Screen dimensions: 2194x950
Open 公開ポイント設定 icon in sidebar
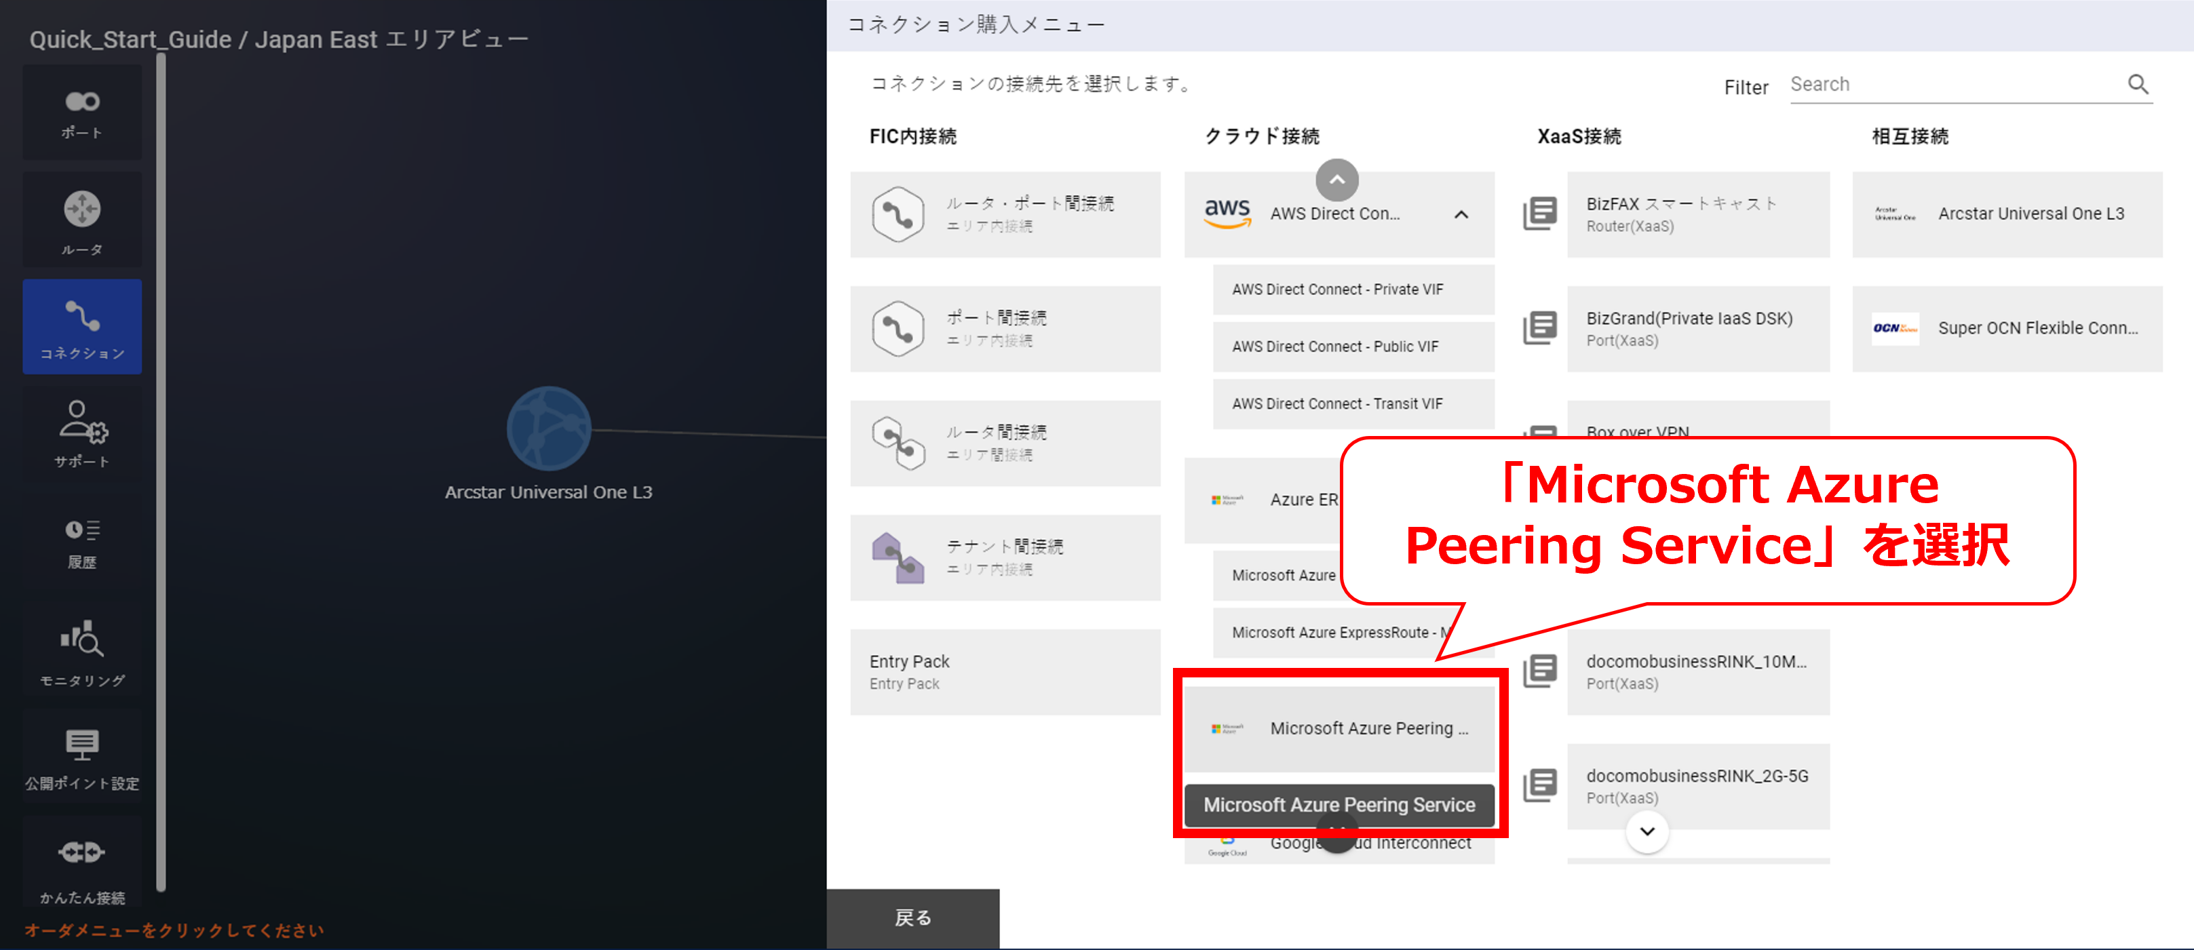(82, 757)
